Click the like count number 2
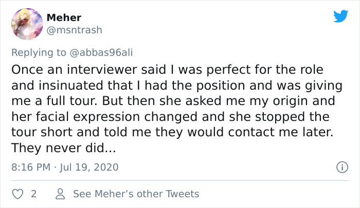Screen dimensions: 360x208 (x=33, y=194)
